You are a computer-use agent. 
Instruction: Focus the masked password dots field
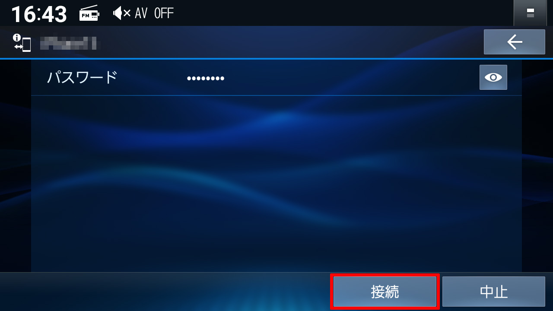tap(206, 78)
